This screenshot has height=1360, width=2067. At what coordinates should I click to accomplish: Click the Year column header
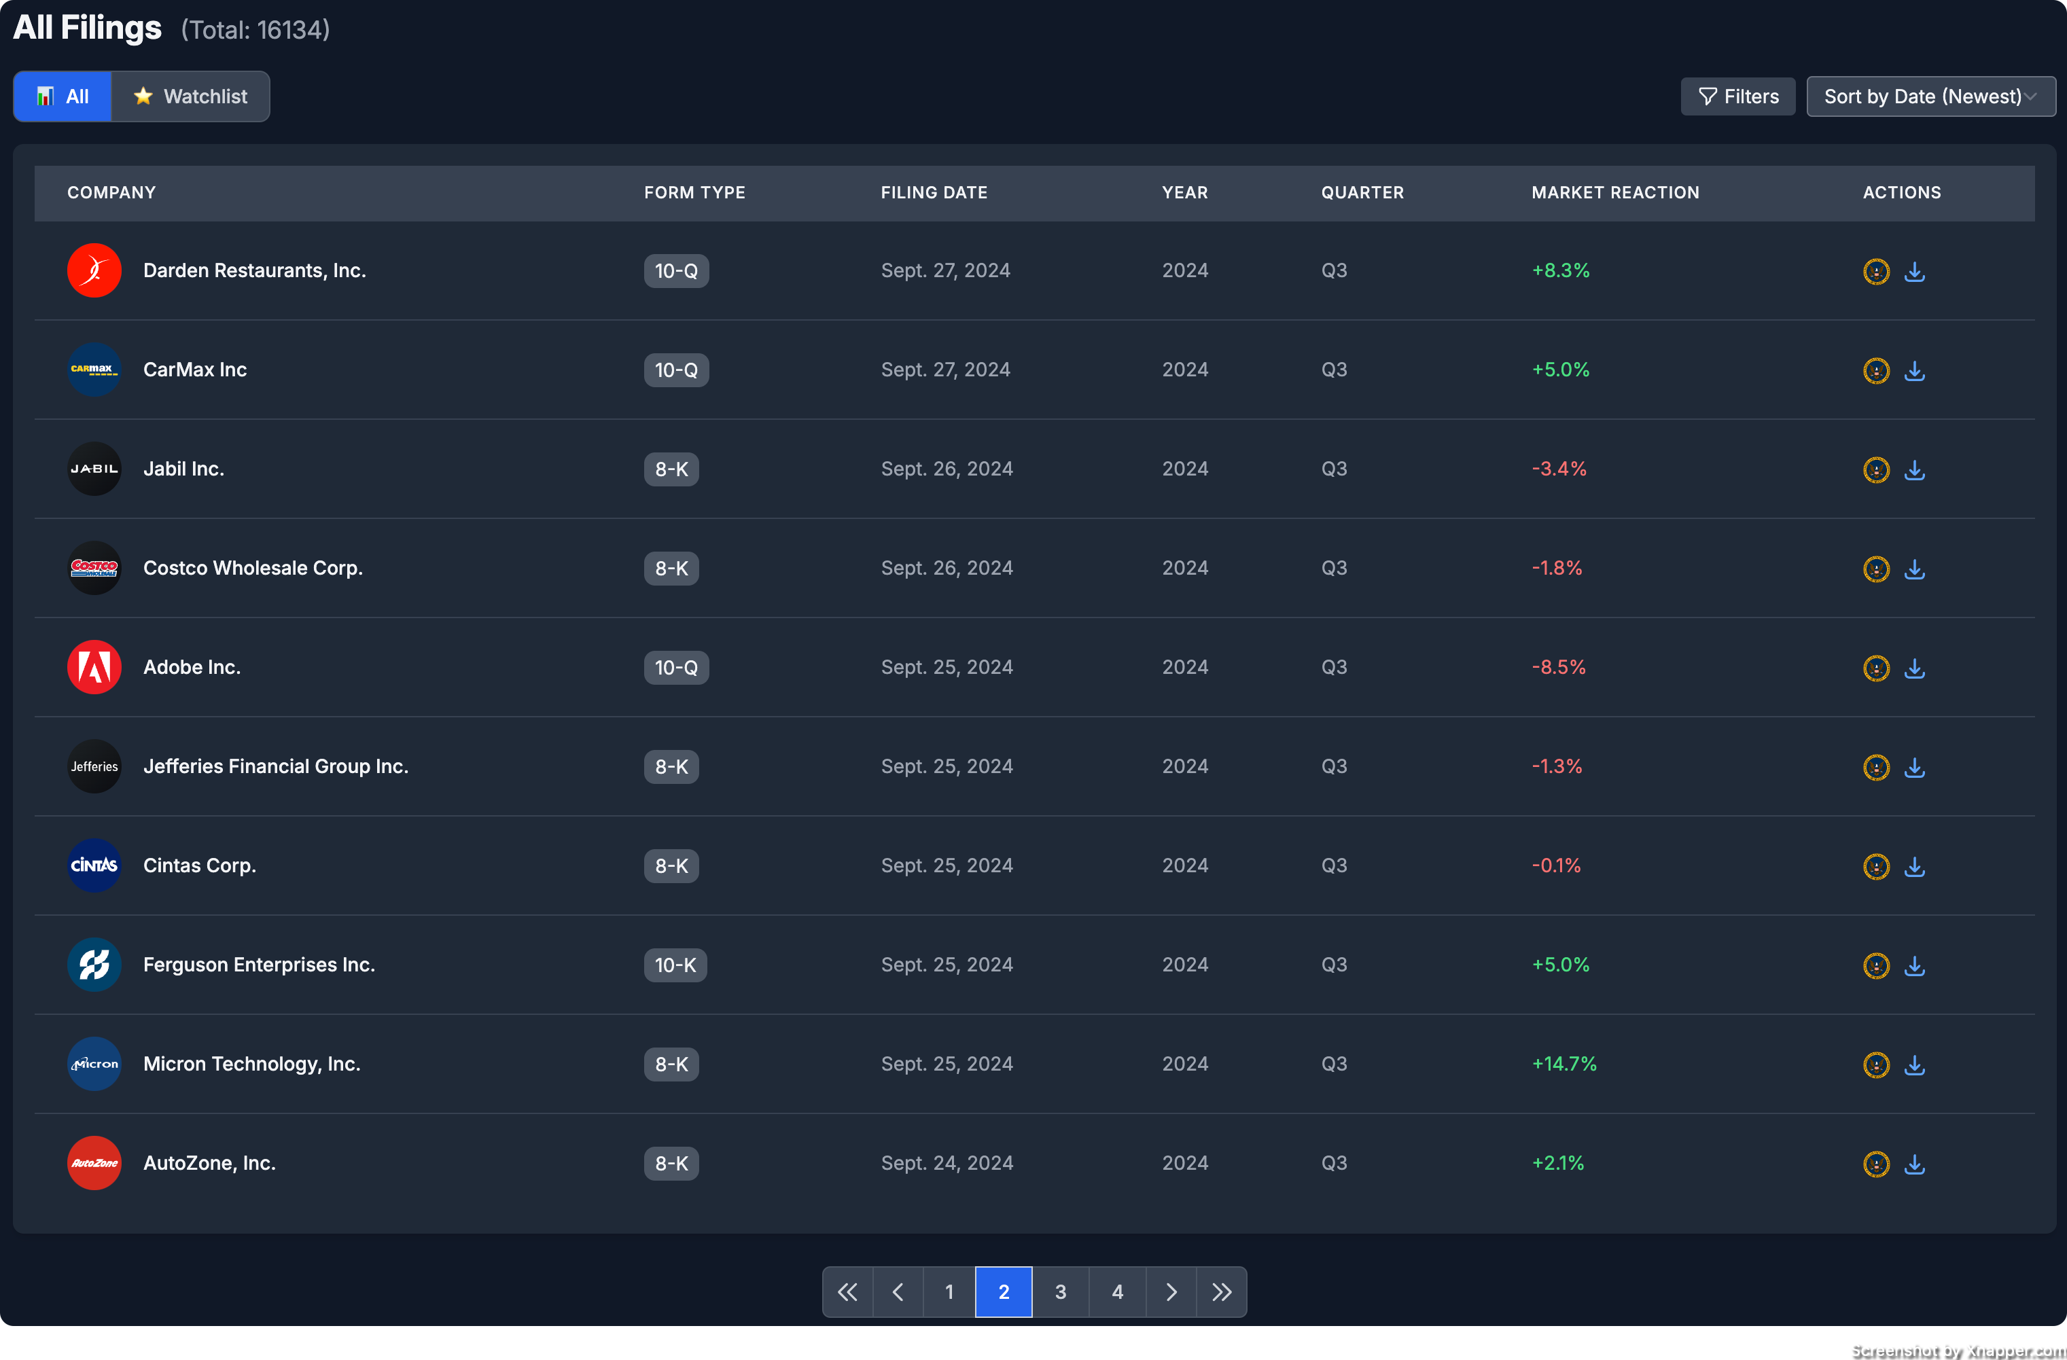pos(1186,193)
